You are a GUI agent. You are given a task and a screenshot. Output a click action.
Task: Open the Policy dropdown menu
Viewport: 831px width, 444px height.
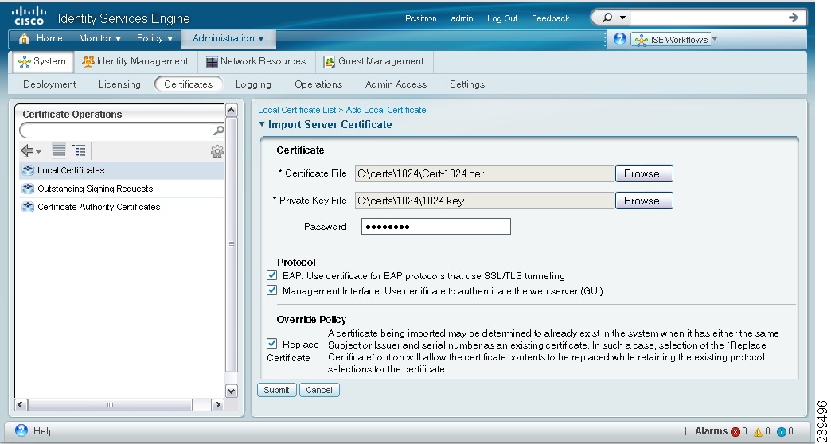[154, 38]
